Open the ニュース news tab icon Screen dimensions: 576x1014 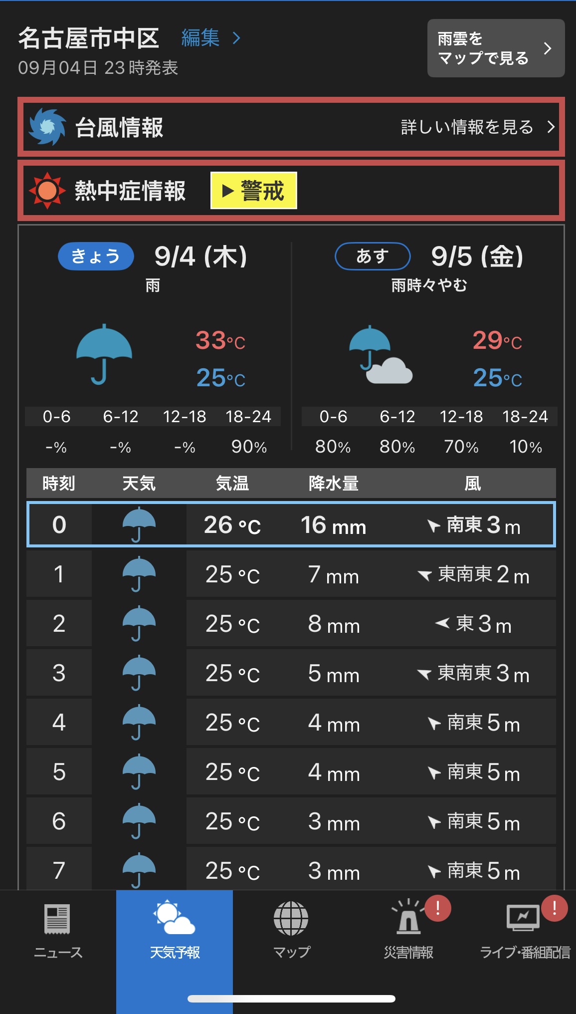coord(58,919)
